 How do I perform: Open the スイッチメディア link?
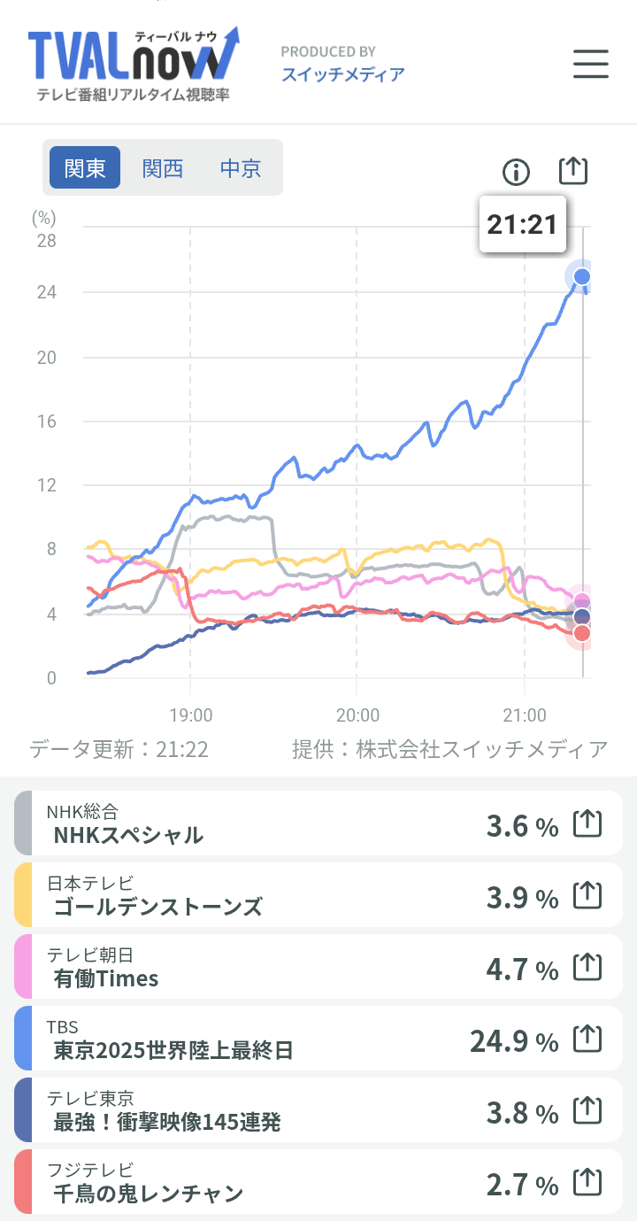[342, 74]
